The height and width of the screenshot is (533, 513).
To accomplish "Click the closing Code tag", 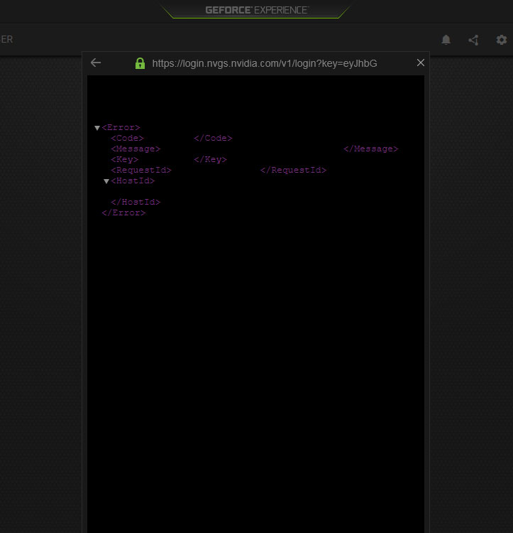I will [x=213, y=138].
